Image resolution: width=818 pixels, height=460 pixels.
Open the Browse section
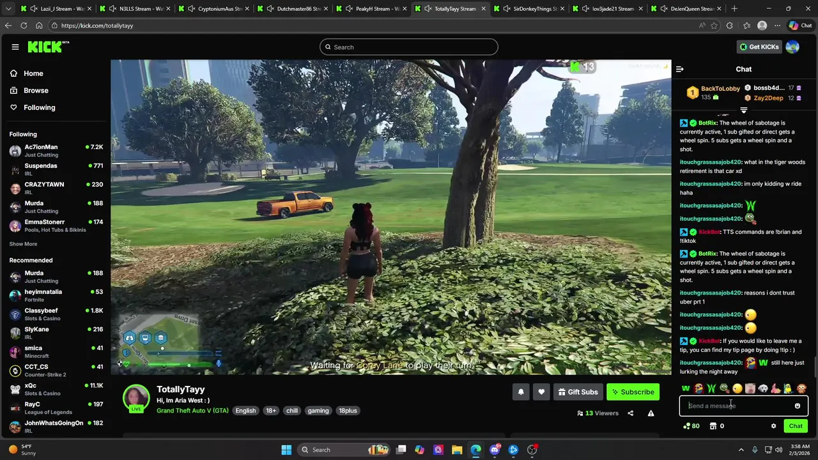click(x=36, y=91)
